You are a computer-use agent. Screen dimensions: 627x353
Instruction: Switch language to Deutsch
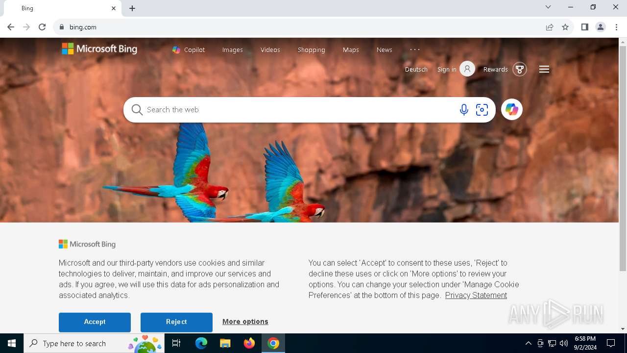416,69
